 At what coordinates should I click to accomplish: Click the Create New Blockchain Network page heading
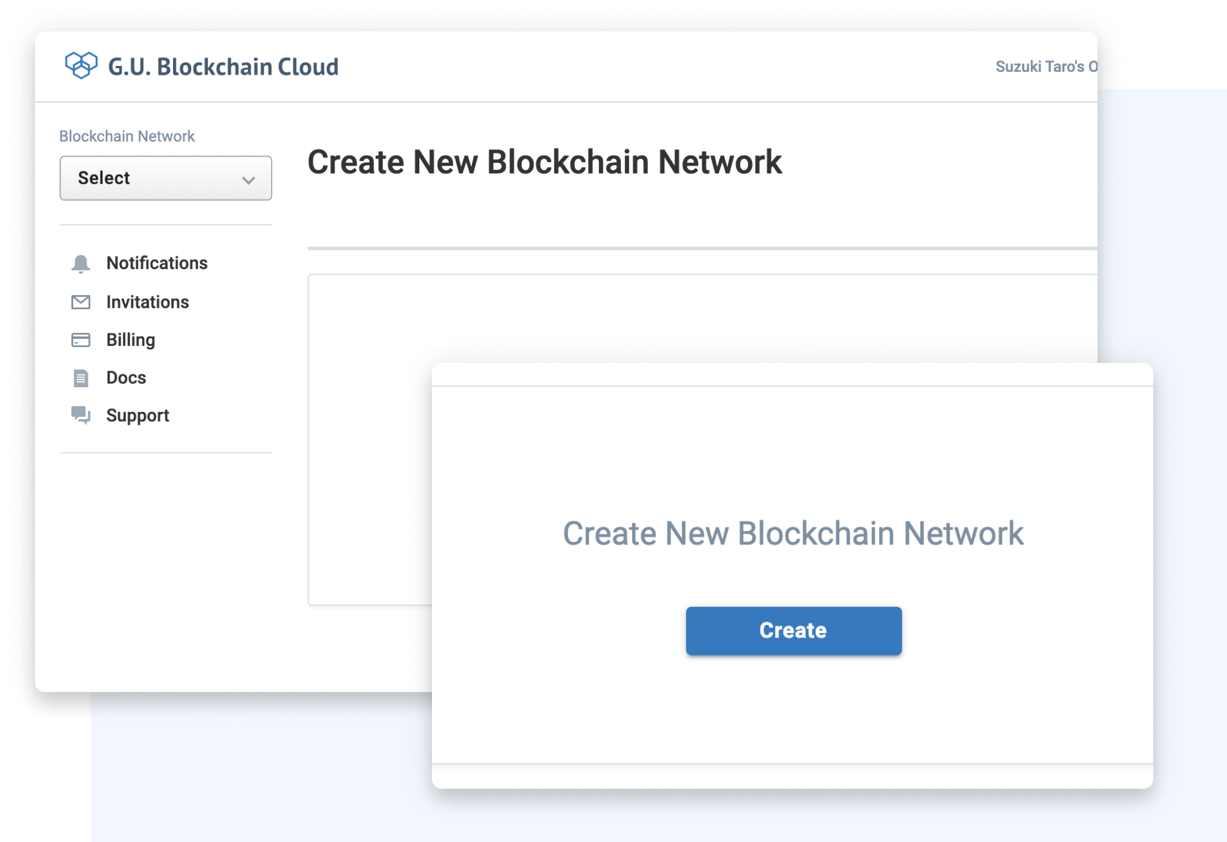[545, 162]
